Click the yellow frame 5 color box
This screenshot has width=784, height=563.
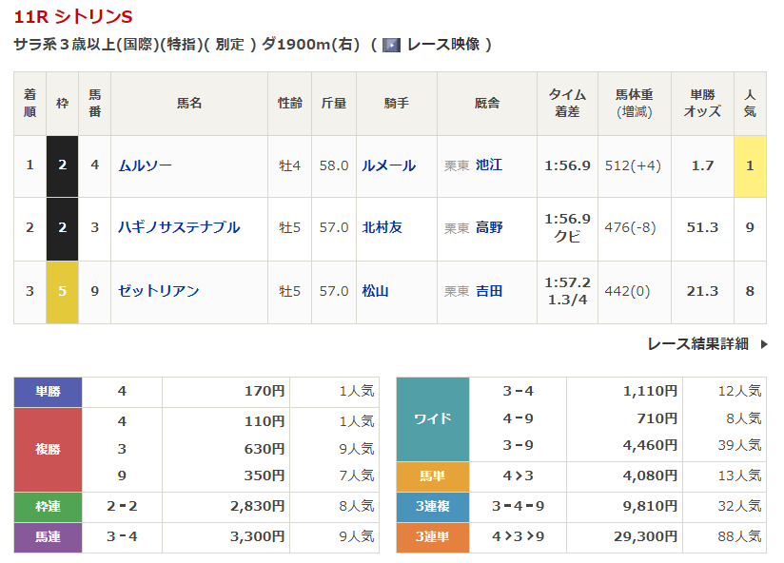click(62, 291)
